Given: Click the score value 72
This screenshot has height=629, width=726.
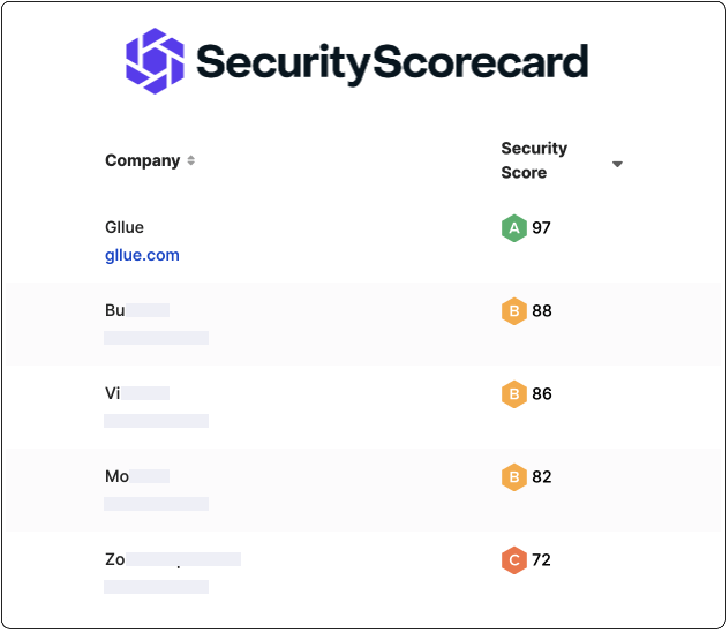Looking at the screenshot, I should (541, 560).
